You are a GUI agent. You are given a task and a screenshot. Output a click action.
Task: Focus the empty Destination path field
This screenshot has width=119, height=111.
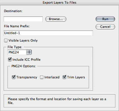[x=23, y=19]
